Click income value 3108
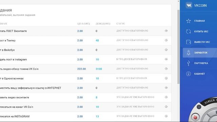The image size is (217, 122). pyautogui.click(x=99, y=69)
